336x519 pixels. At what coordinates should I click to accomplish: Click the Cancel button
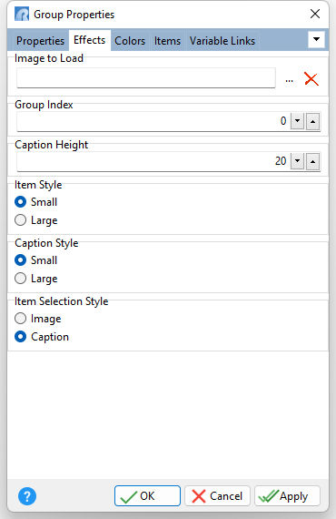pos(218,496)
